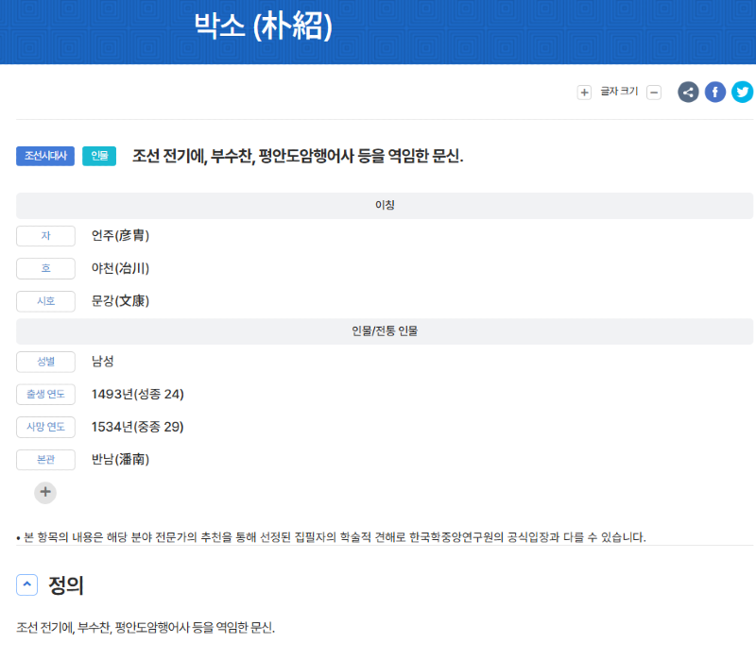
Task: Expand more info with gray plus circle
Action: [x=45, y=492]
